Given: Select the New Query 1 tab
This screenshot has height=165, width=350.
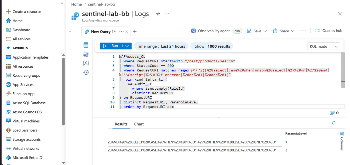Looking at the screenshot, I should (103, 32).
